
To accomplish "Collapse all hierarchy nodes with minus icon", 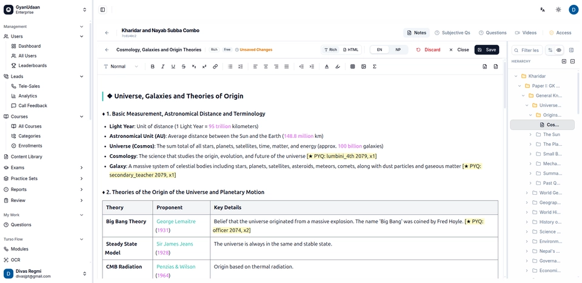I will tap(572, 62).
